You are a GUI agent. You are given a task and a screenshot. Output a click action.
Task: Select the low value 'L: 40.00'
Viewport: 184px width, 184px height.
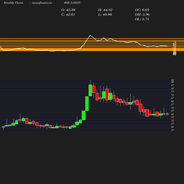tap(105, 15)
